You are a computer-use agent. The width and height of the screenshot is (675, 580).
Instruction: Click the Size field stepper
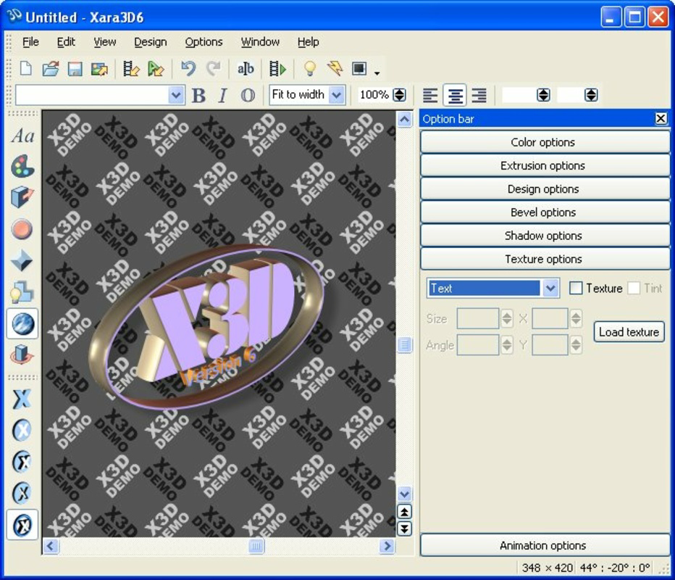pyautogui.click(x=507, y=318)
